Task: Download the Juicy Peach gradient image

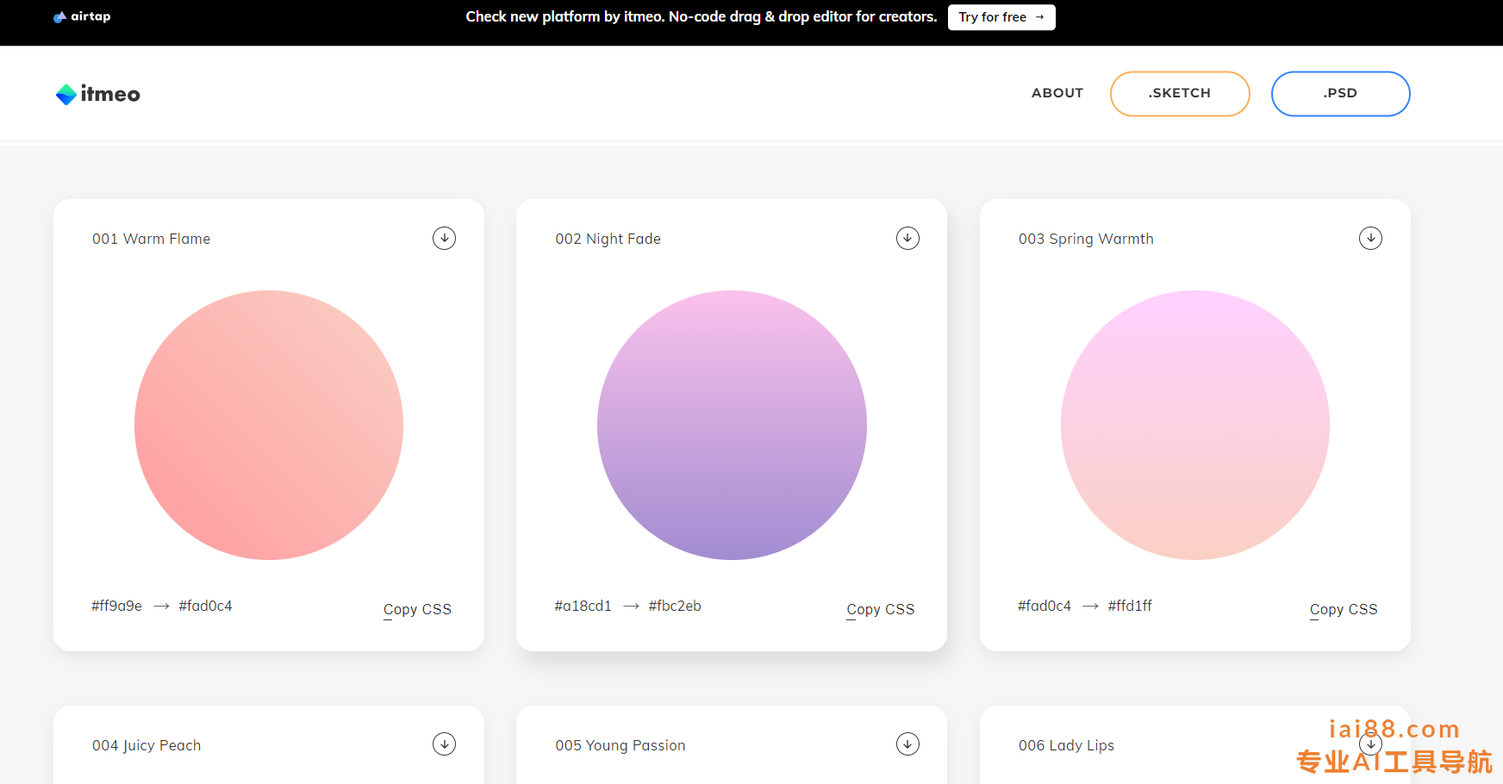Action: pyautogui.click(x=444, y=744)
